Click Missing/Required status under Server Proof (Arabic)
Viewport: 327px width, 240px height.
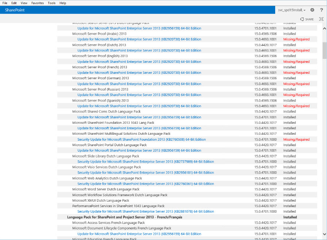click(296, 39)
